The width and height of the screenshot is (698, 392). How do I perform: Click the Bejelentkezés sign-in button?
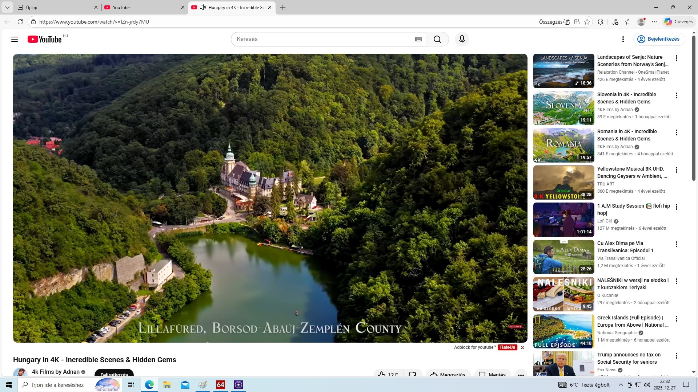pyautogui.click(x=659, y=39)
